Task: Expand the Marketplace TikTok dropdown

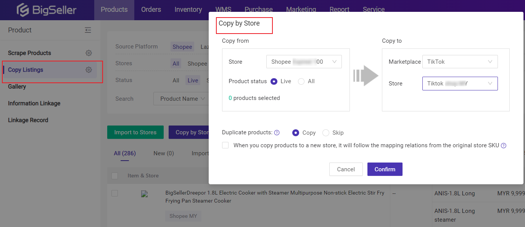Action: (x=460, y=62)
